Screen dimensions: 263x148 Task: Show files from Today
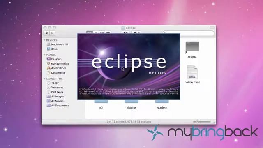point(53,83)
